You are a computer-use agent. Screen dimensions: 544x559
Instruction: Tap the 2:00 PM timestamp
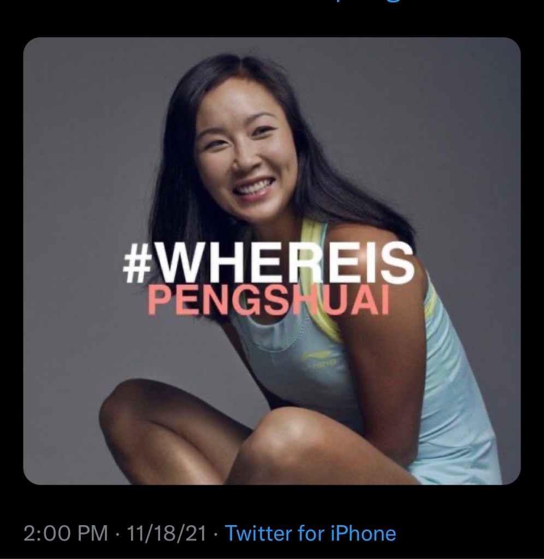click(x=66, y=534)
